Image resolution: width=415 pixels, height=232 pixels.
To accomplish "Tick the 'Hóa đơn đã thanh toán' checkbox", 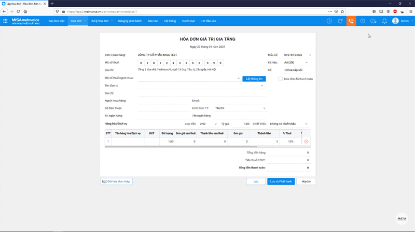I will 281,79.
